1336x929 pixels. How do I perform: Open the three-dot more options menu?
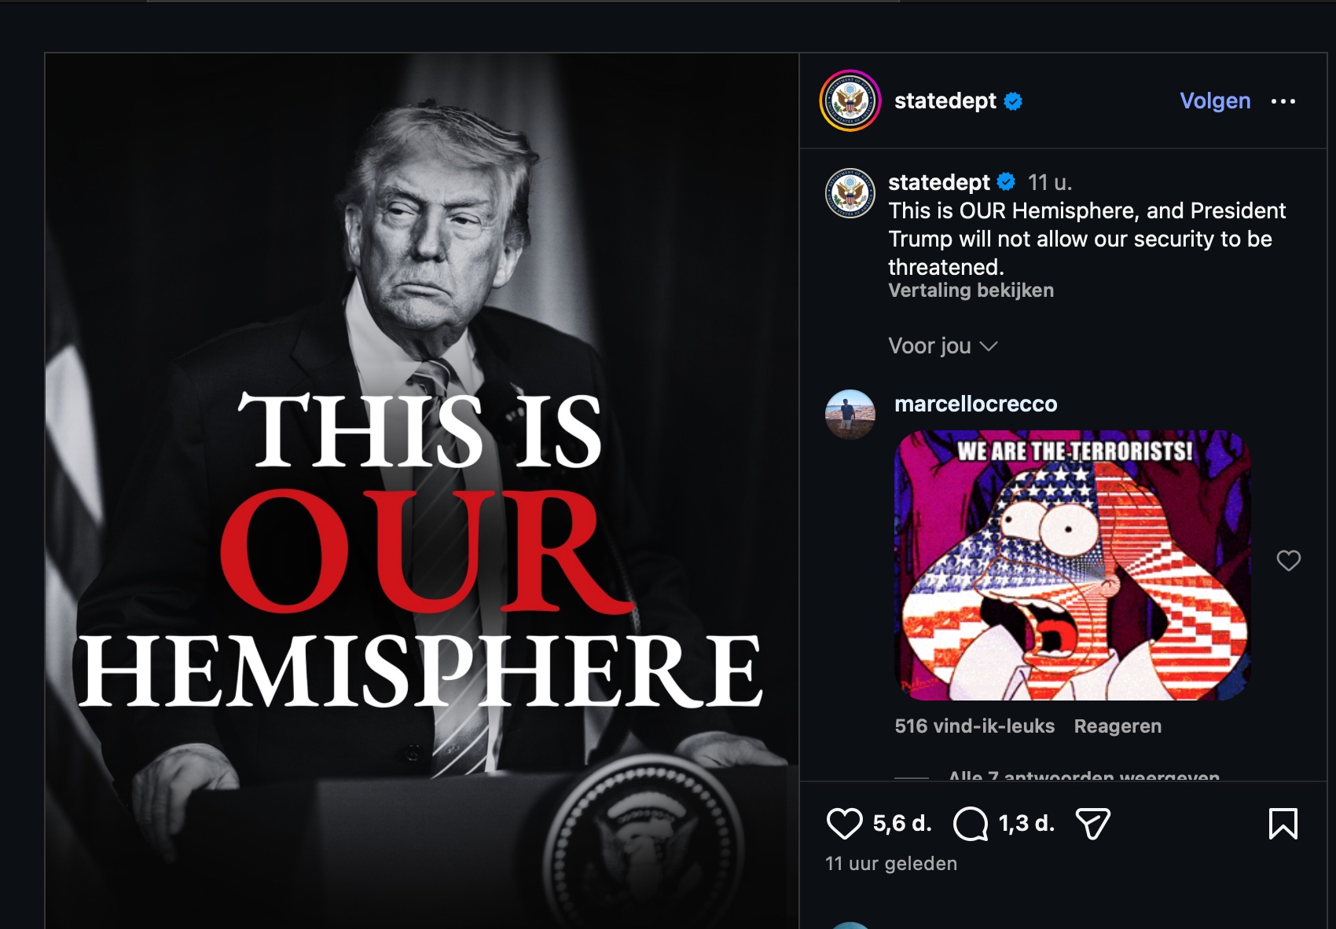1283,101
